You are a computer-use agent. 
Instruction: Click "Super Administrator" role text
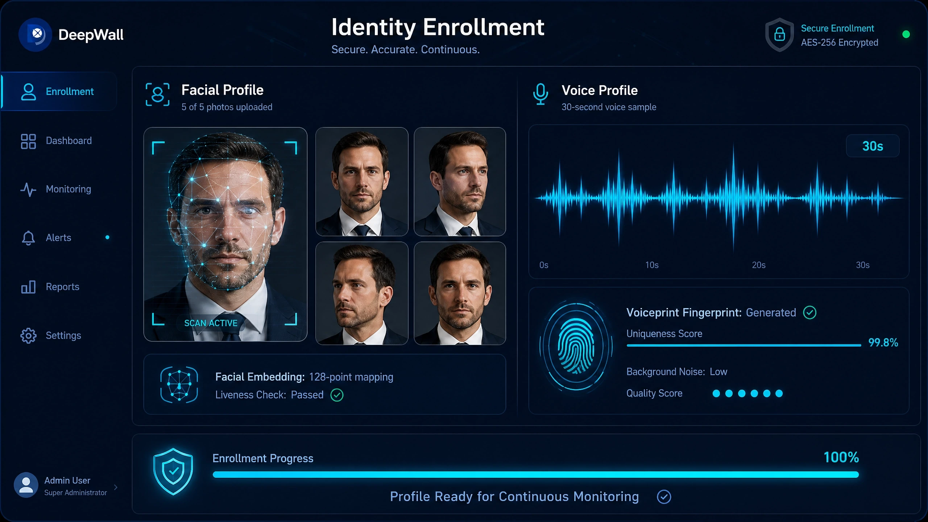coord(75,493)
